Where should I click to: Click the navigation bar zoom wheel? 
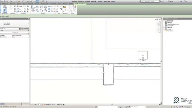coord(159,24)
